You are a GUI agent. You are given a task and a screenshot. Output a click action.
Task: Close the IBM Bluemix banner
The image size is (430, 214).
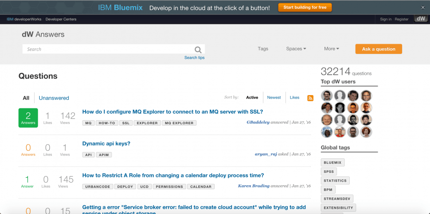point(423,8)
